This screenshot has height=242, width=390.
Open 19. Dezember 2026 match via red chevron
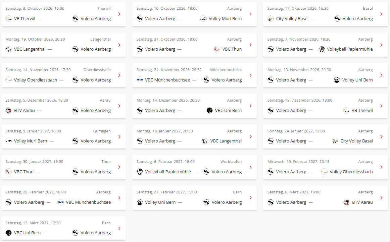[x=381, y=106]
